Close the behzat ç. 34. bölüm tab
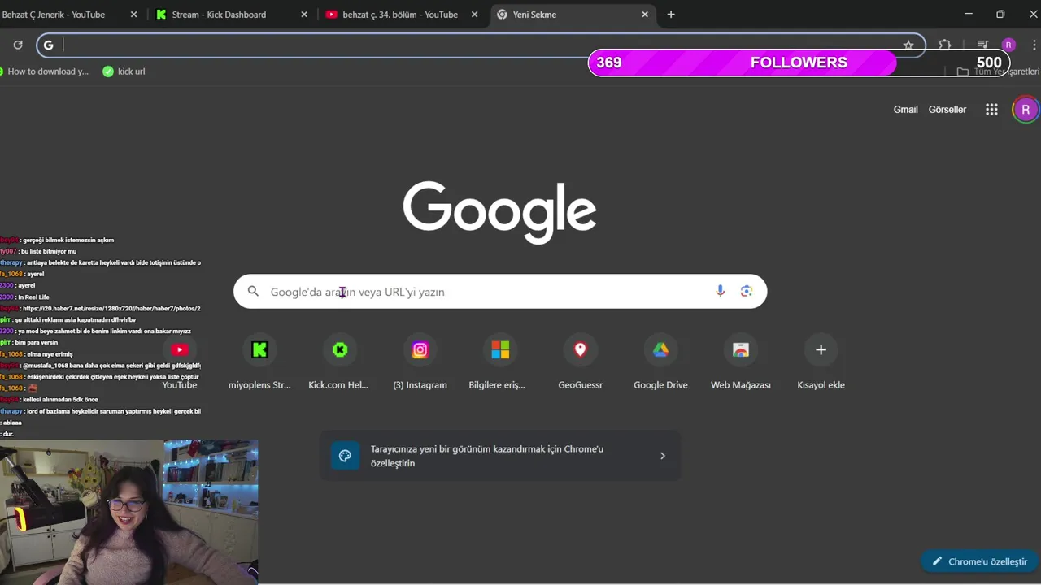The height and width of the screenshot is (585, 1041). pos(475,15)
